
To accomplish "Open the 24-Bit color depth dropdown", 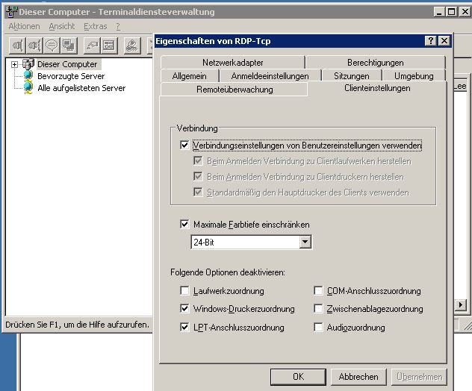I will (x=305, y=242).
